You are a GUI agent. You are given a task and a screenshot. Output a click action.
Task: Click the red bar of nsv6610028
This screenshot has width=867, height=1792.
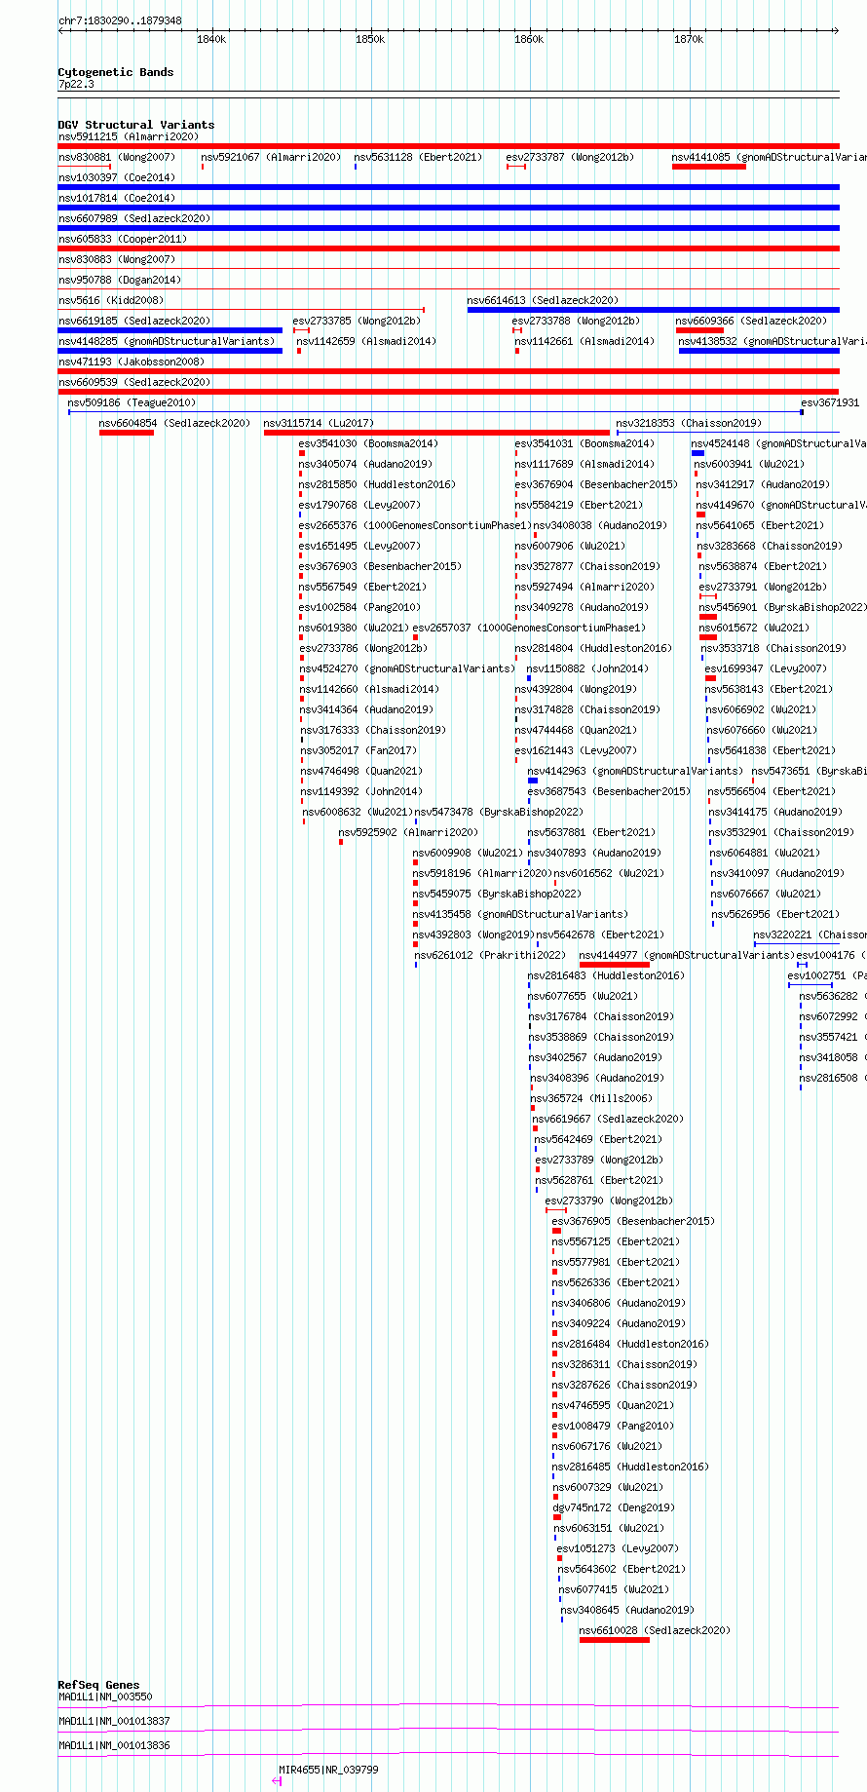click(614, 1640)
